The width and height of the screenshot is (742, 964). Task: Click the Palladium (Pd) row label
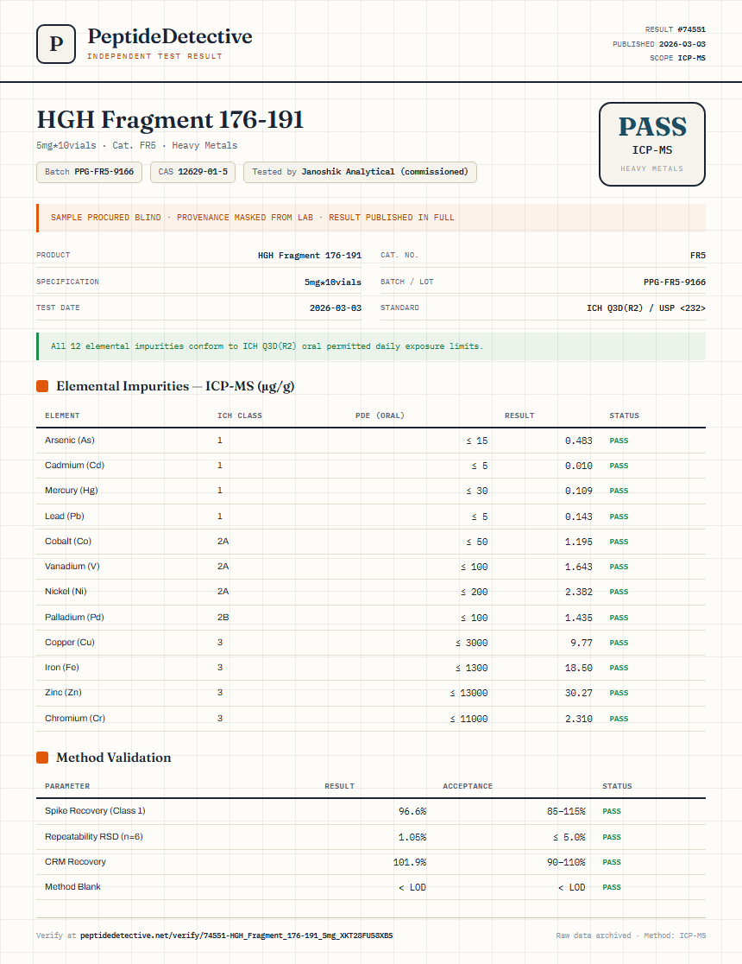[74, 618]
